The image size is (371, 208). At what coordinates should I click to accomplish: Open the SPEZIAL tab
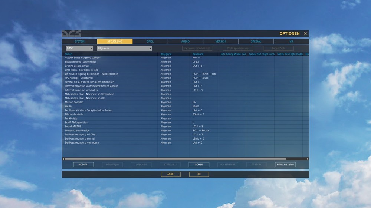pos(256,41)
